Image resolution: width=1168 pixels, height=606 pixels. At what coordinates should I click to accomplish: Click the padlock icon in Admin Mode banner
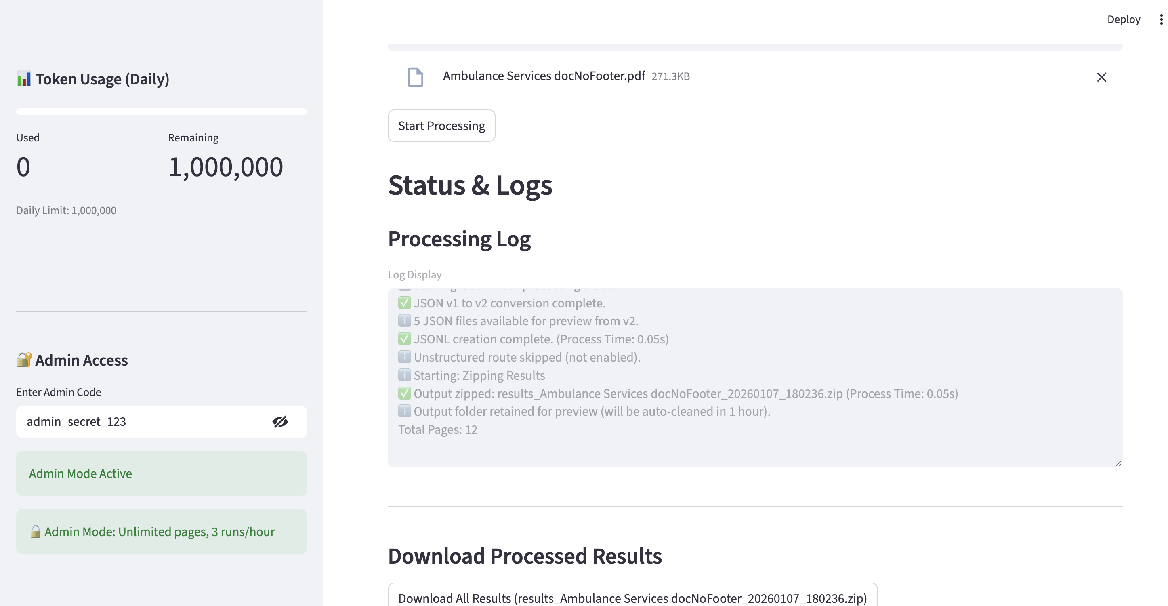[36, 531]
